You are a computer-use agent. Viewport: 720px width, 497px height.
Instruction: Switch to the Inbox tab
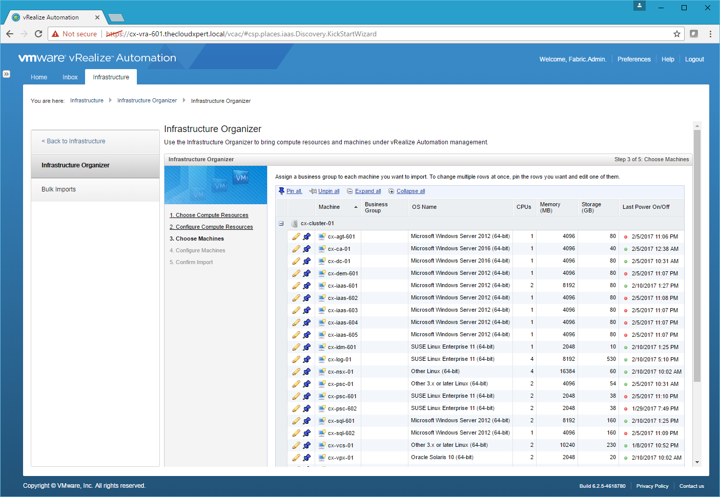70,77
